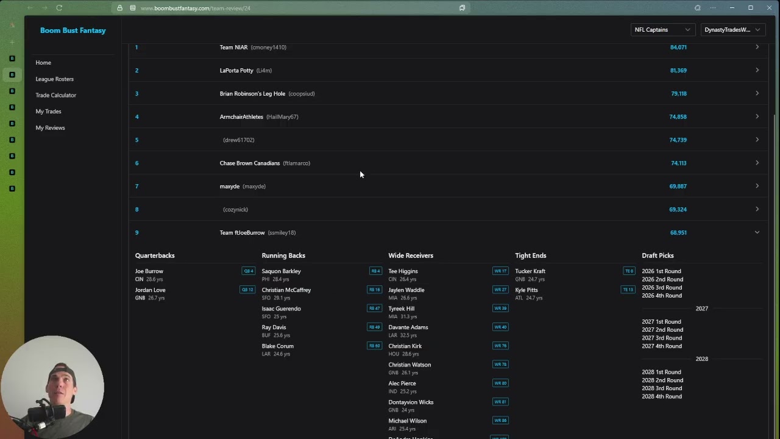Open the NFL Captains dropdown
Viewport: 780px width, 439px height.
pos(662,30)
